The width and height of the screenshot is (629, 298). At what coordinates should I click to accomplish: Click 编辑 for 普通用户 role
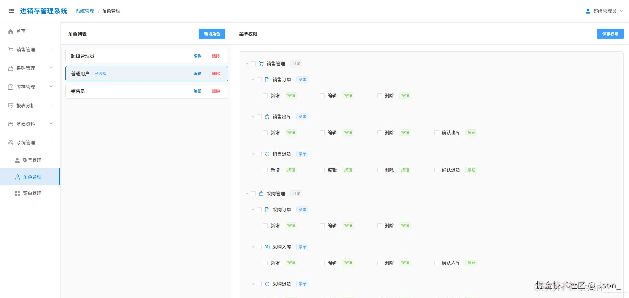[197, 74]
